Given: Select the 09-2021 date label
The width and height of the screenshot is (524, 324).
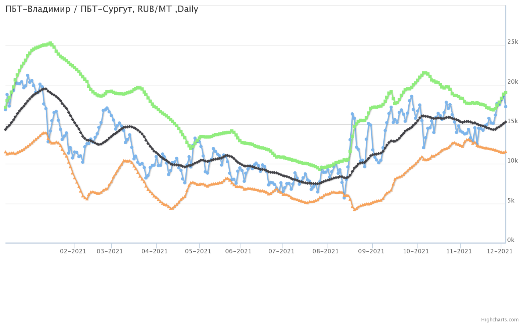Looking at the screenshot, I should tap(371, 251).
